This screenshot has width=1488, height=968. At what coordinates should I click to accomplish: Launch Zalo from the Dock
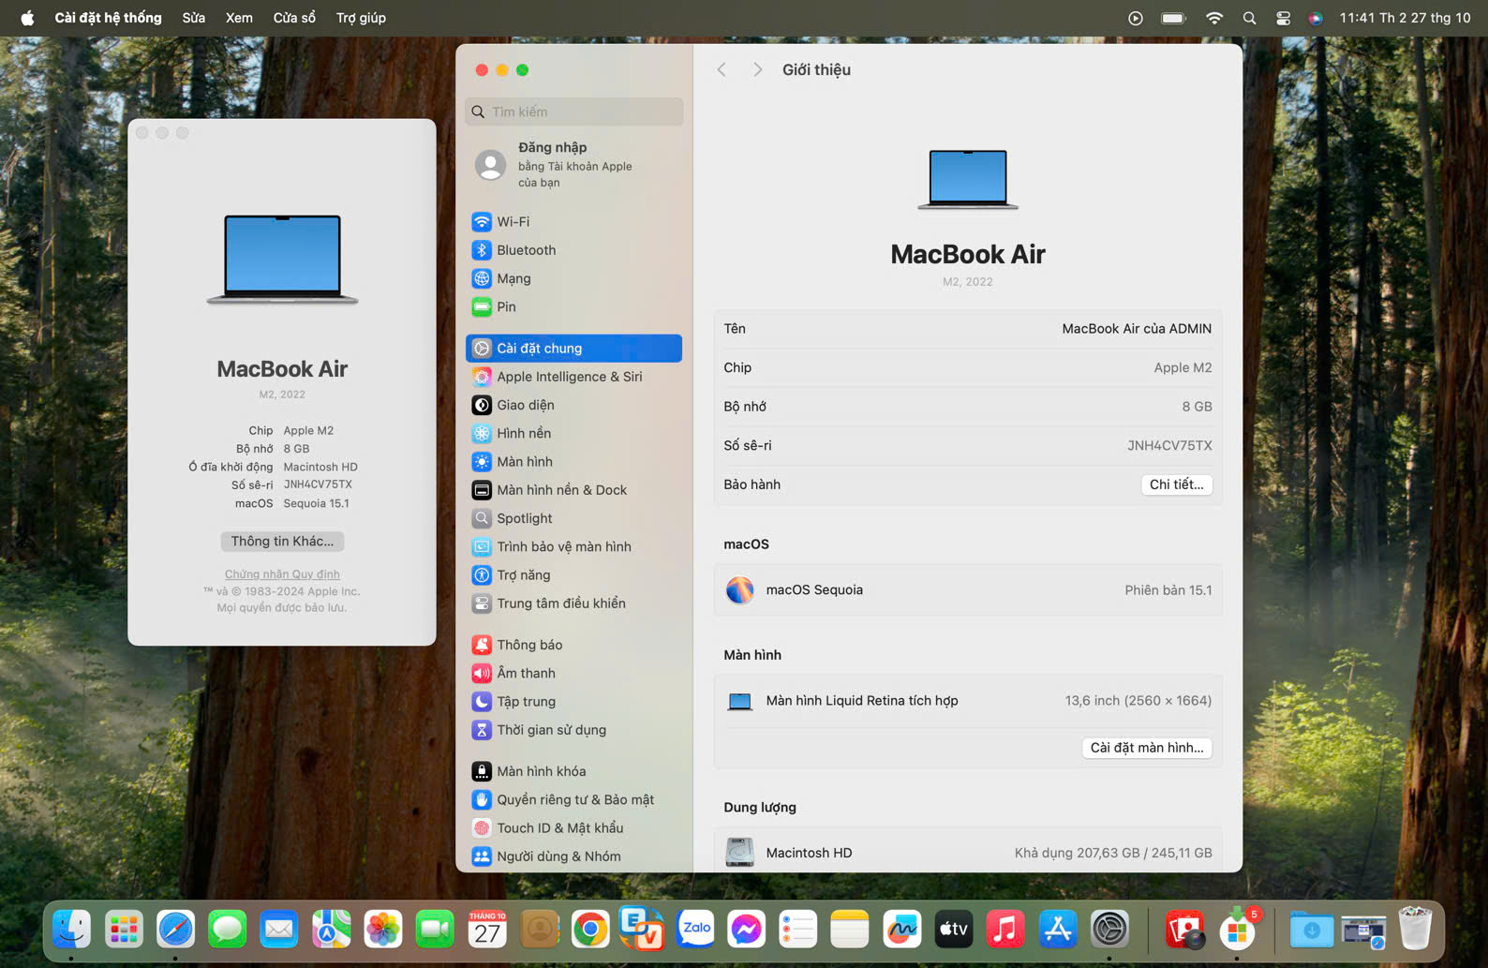click(x=695, y=930)
